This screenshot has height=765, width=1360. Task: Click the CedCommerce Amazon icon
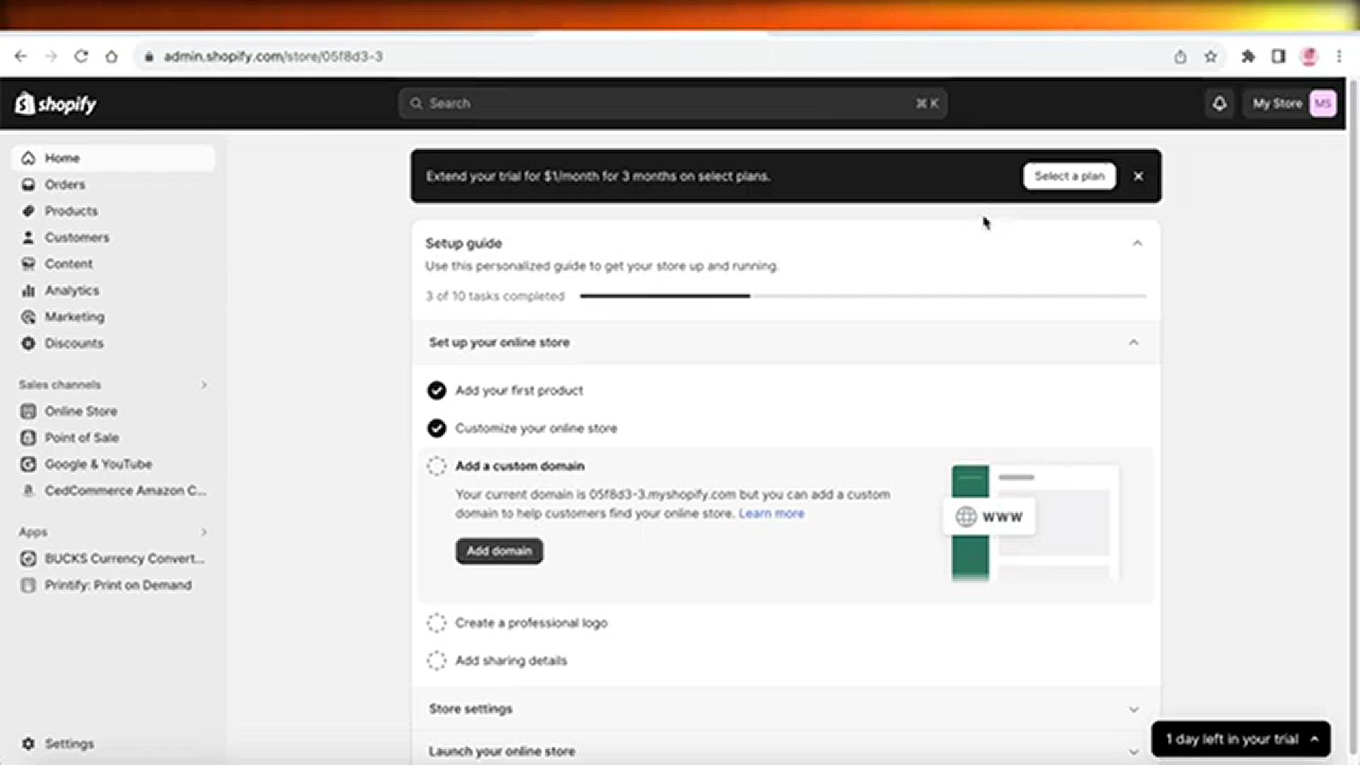point(28,490)
